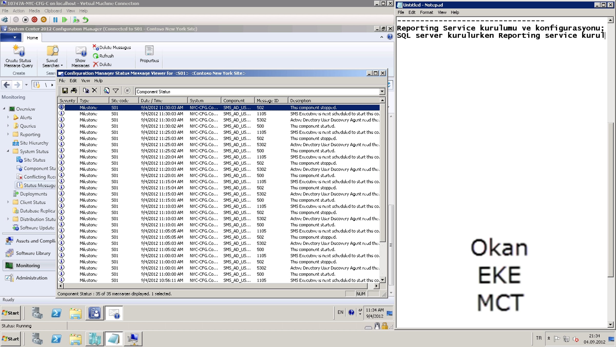Click the orange VM Save icon
Viewport: 616px width, 347px height.
[44, 20]
